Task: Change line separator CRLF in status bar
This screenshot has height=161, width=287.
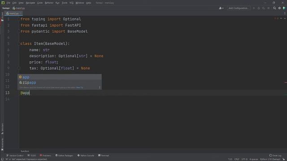Action: click(x=237, y=159)
